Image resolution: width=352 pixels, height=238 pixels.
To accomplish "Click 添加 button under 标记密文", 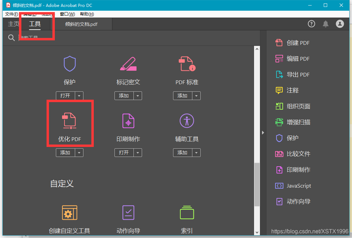I will (124, 96).
